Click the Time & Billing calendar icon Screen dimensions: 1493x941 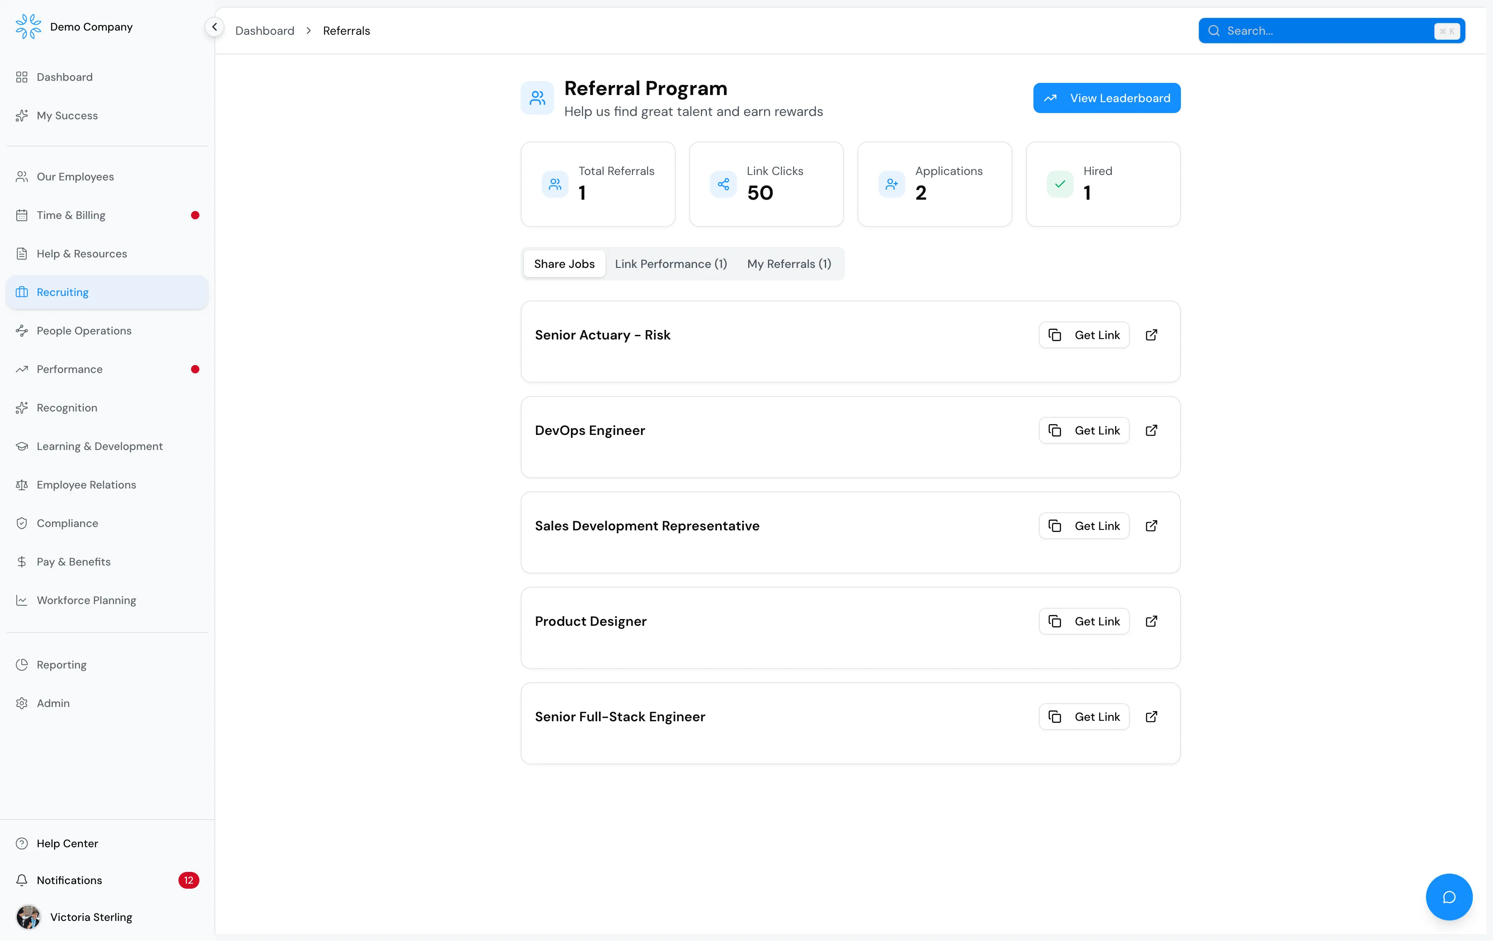pyautogui.click(x=22, y=215)
